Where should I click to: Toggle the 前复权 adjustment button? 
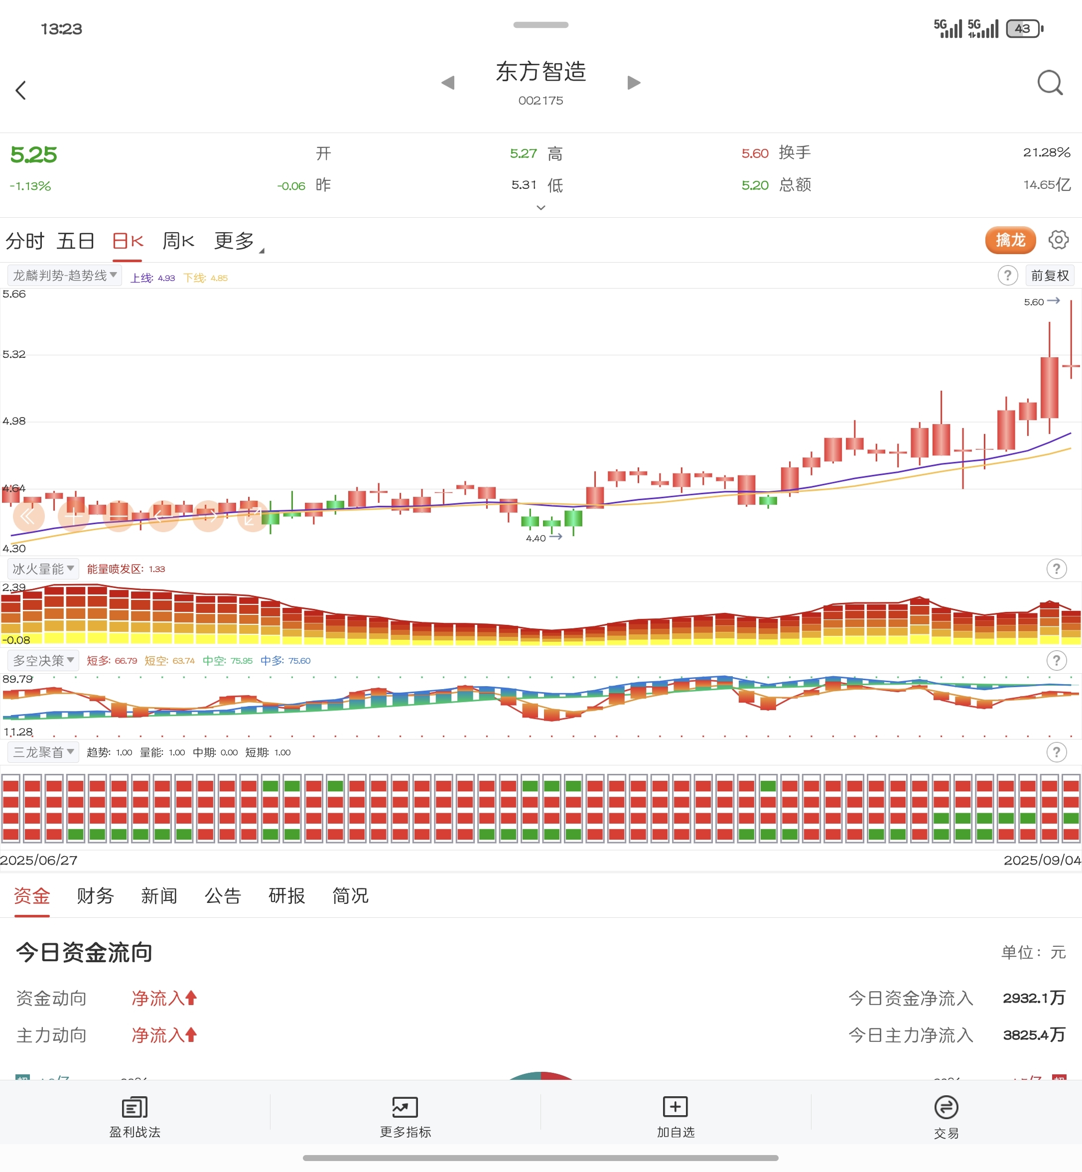tap(1050, 275)
